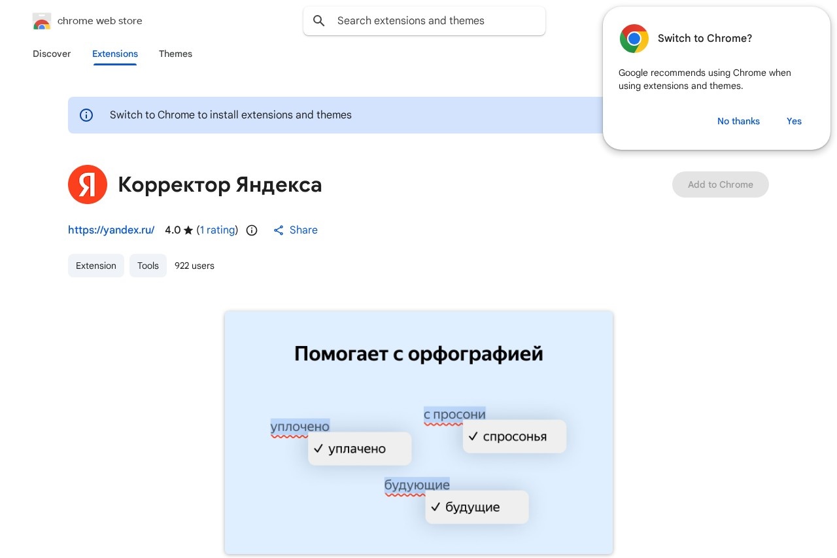Click the star icon beside the 4.0 rating
This screenshot has height=558, width=837.
click(188, 230)
